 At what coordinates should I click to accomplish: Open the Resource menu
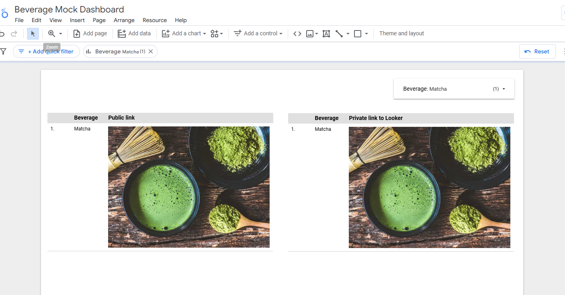154,20
